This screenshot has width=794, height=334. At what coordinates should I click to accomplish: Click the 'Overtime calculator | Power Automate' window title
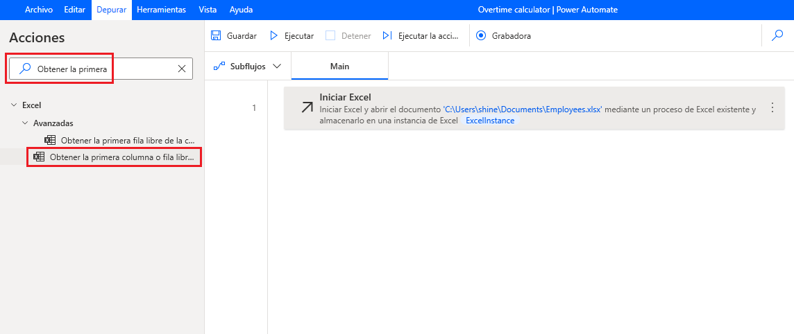pos(548,10)
